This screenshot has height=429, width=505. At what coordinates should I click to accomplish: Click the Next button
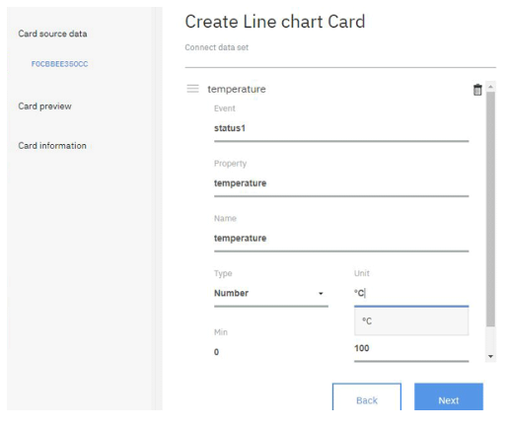[x=449, y=396]
